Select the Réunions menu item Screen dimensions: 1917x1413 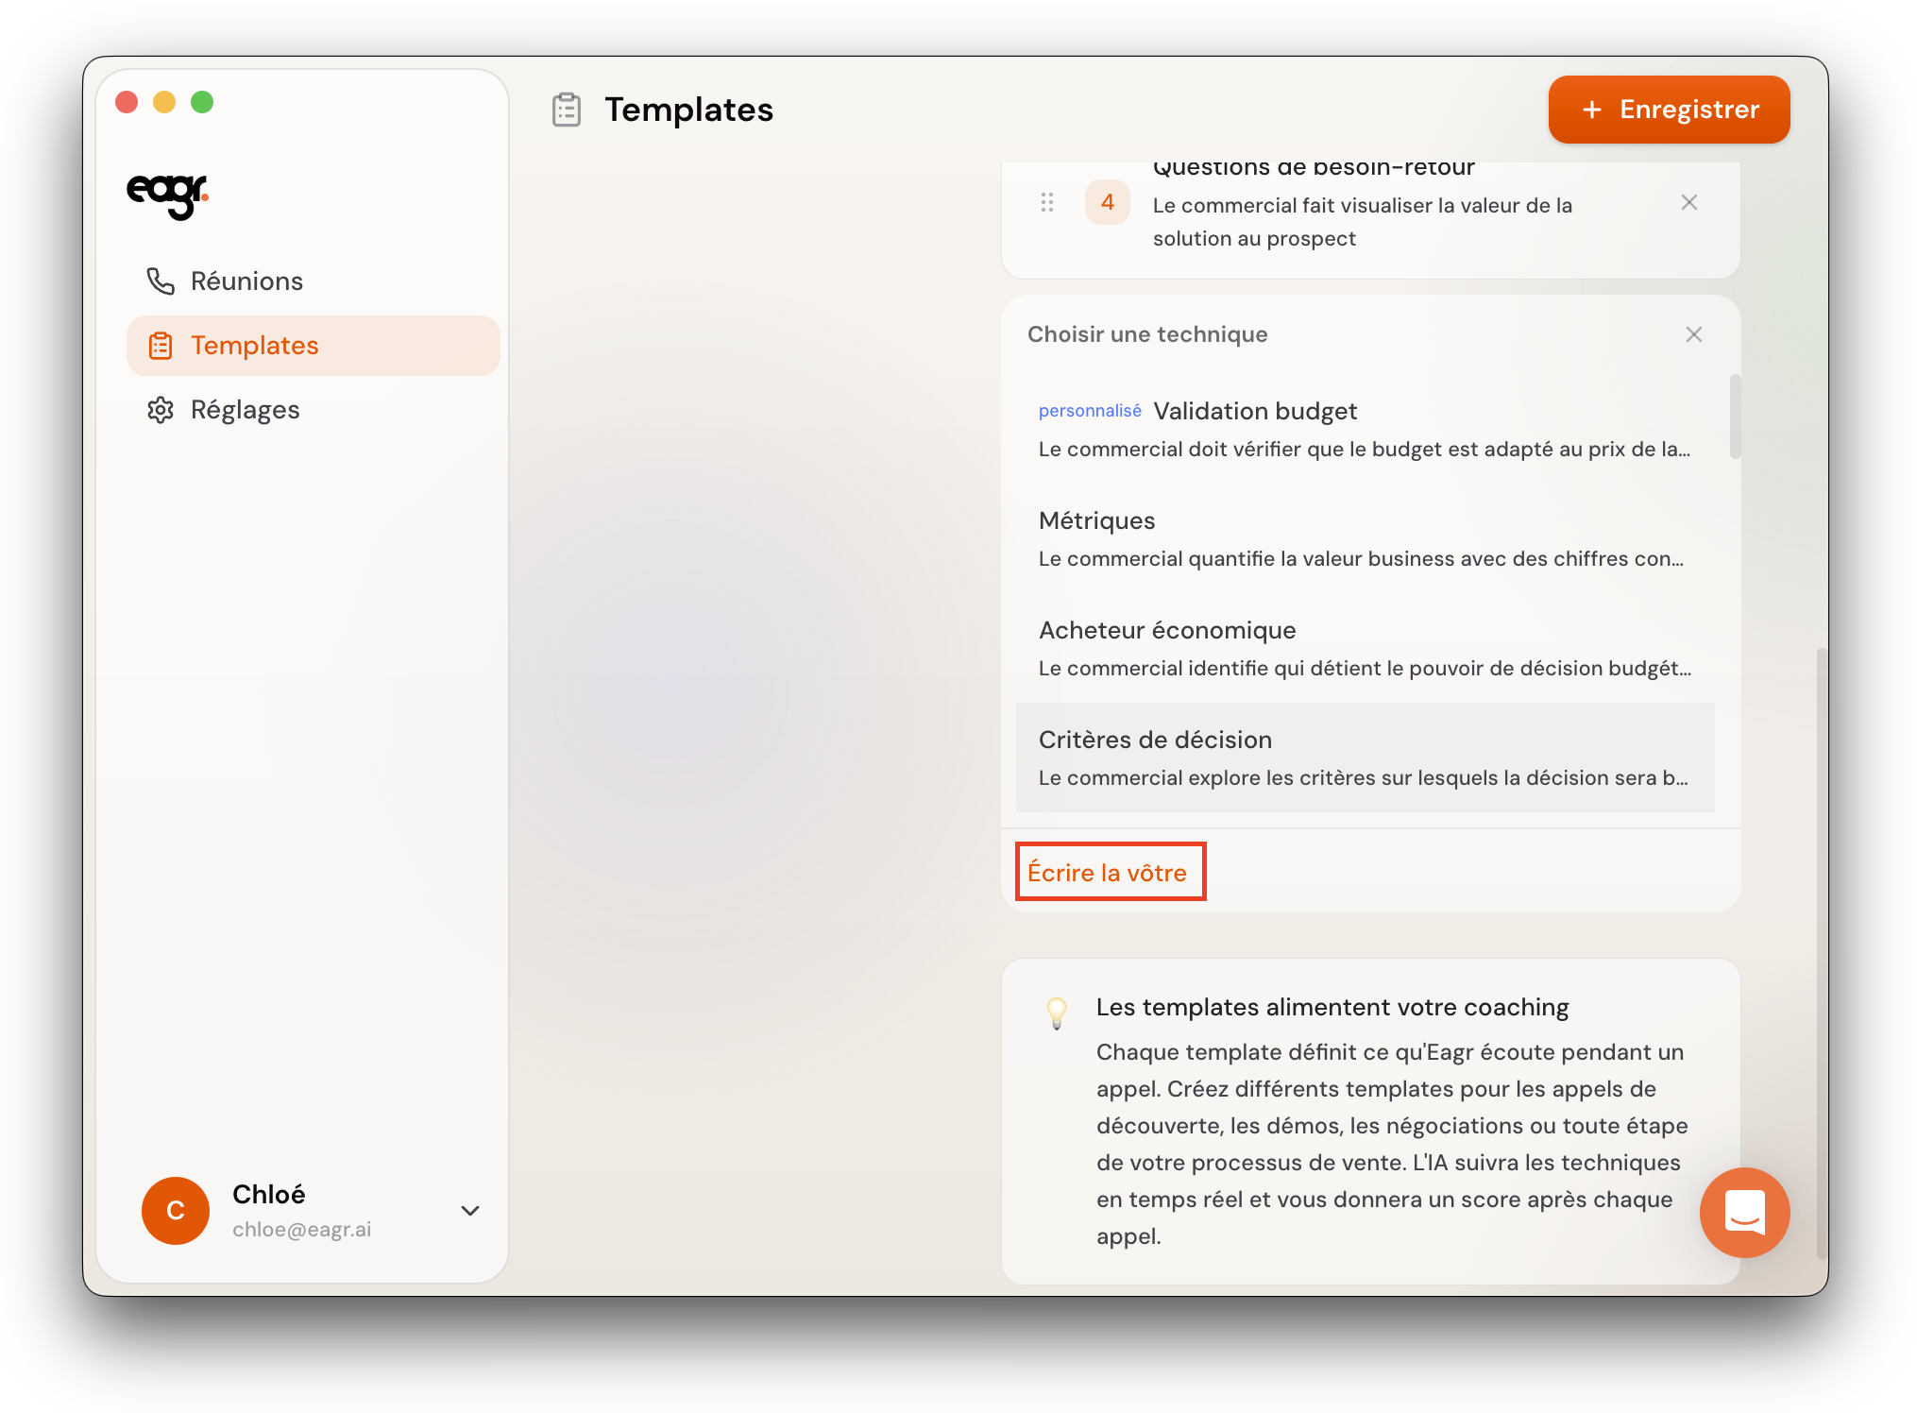point(246,281)
